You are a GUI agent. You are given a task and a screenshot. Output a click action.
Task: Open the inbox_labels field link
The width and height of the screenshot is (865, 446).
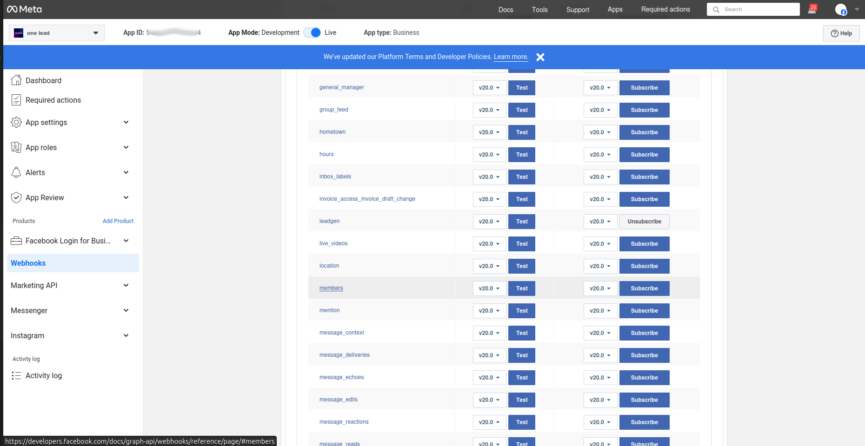click(x=335, y=177)
